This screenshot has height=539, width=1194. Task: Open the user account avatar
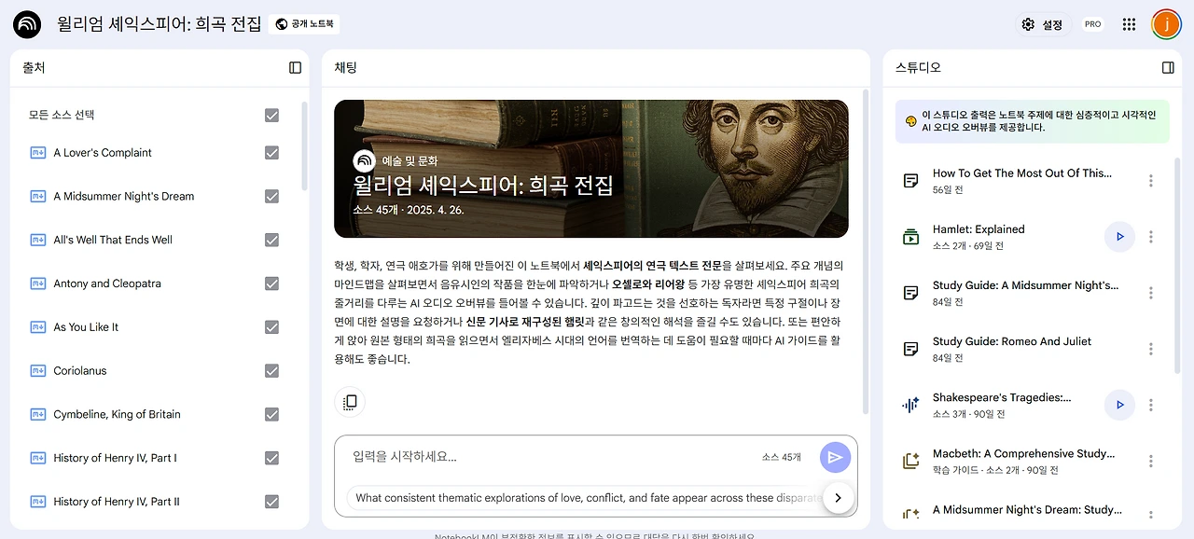[1166, 24]
